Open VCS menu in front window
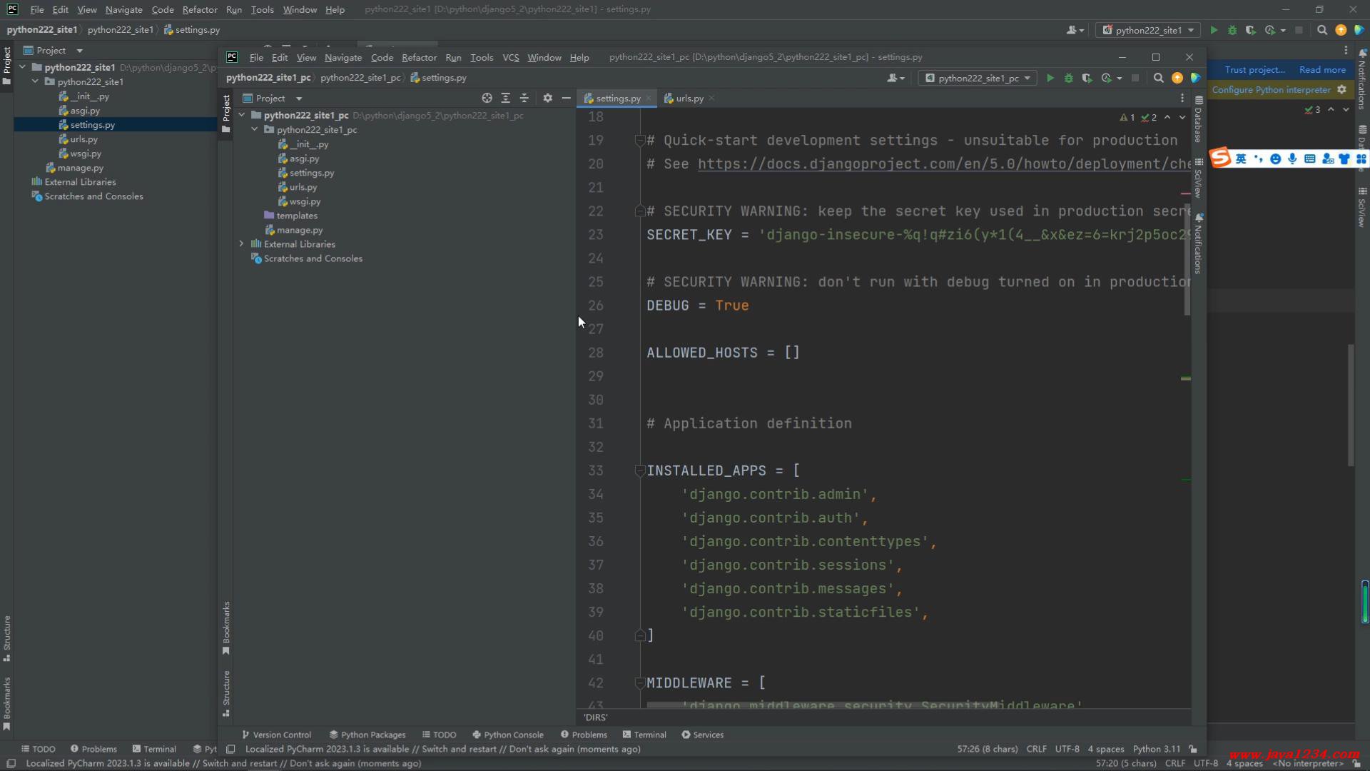This screenshot has width=1370, height=771. [510, 57]
